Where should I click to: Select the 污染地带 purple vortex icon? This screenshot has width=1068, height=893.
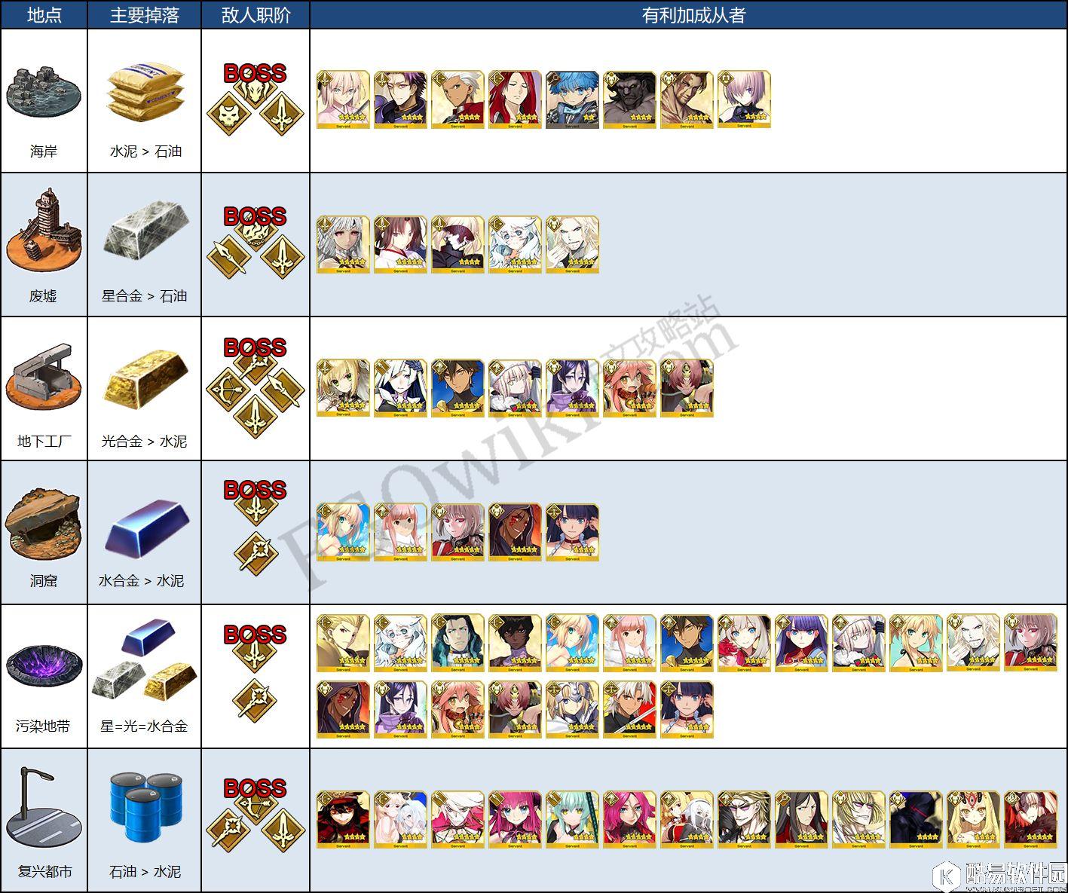tap(43, 664)
